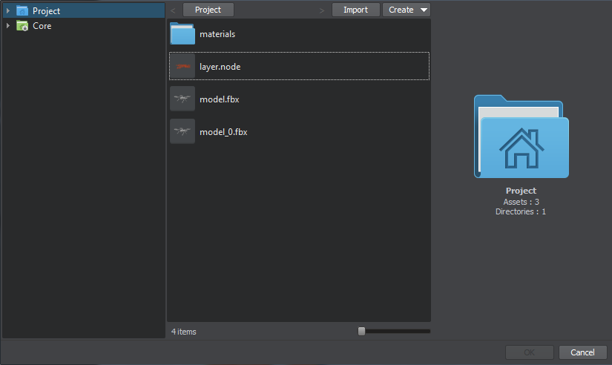
Task: Confirm with the OK button
Action: pos(529,352)
